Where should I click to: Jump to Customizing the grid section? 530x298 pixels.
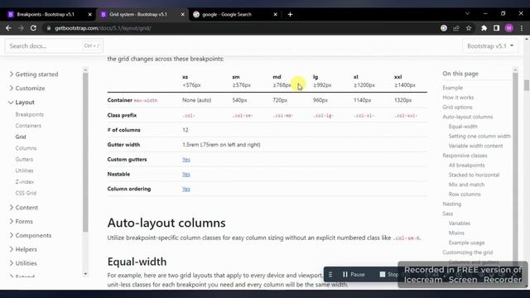pos(467,252)
